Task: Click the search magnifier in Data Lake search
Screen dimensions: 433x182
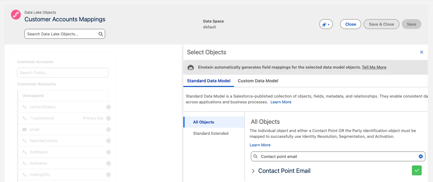Action: pos(101,34)
